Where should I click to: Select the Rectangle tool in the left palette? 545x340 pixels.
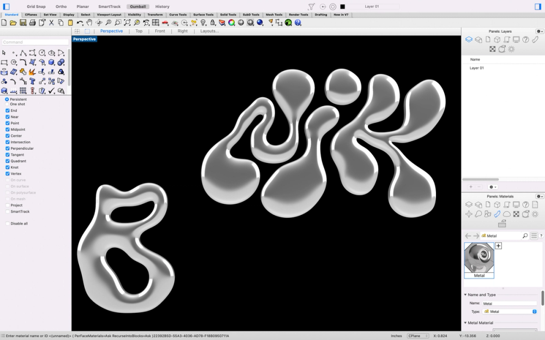(4, 62)
